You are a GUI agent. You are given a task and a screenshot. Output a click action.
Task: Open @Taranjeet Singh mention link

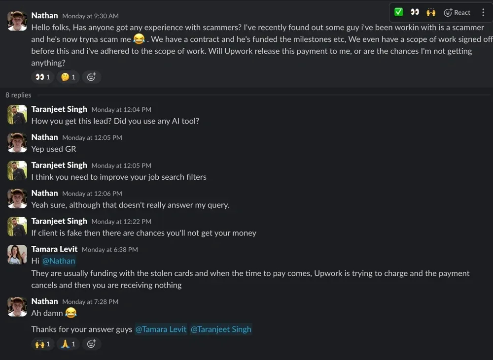coord(221,329)
